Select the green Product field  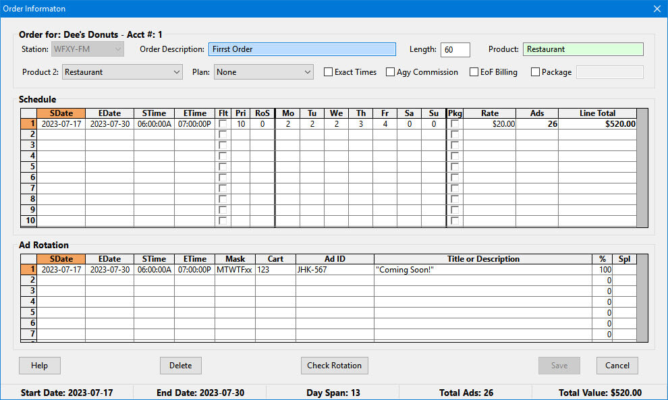582,49
